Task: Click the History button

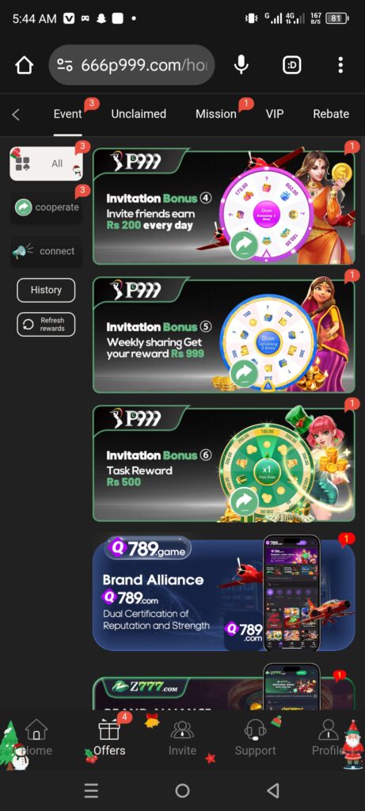Action: point(46,290)
